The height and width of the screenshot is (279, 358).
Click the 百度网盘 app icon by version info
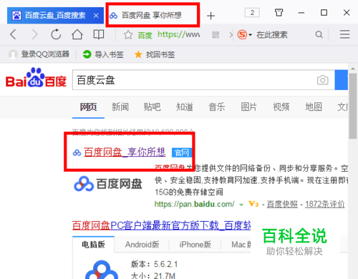click(102, 270)
